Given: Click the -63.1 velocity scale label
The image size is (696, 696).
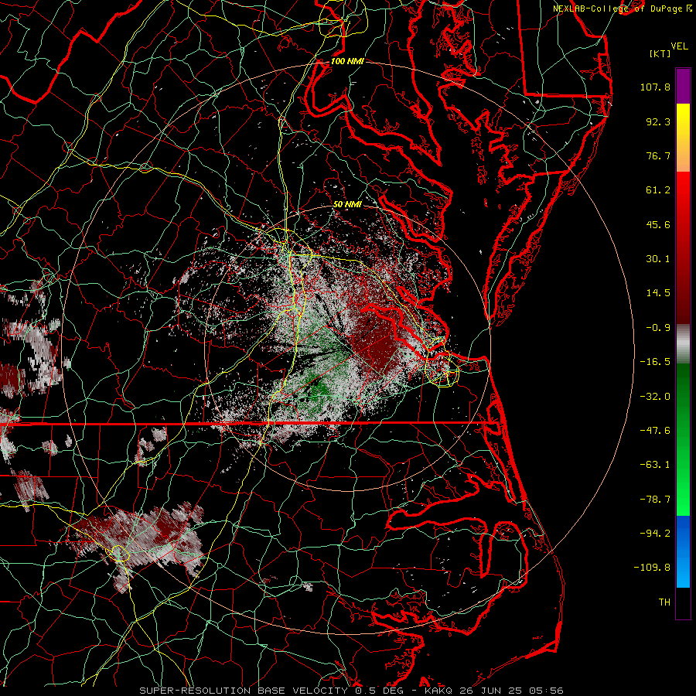Looking at the screenshot, I should coord(655,465).
